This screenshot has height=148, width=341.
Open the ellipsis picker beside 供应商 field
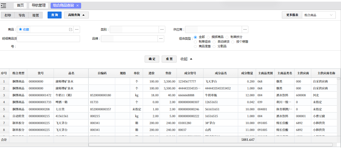(245, 29)
